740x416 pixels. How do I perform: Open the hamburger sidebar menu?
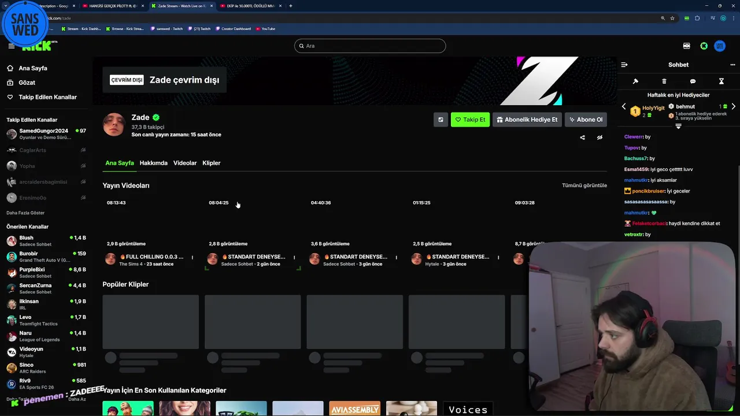[11, 46]
